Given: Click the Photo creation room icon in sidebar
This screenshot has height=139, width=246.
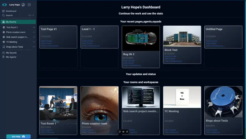Looking at the screenshot, I should click(4, 32).
